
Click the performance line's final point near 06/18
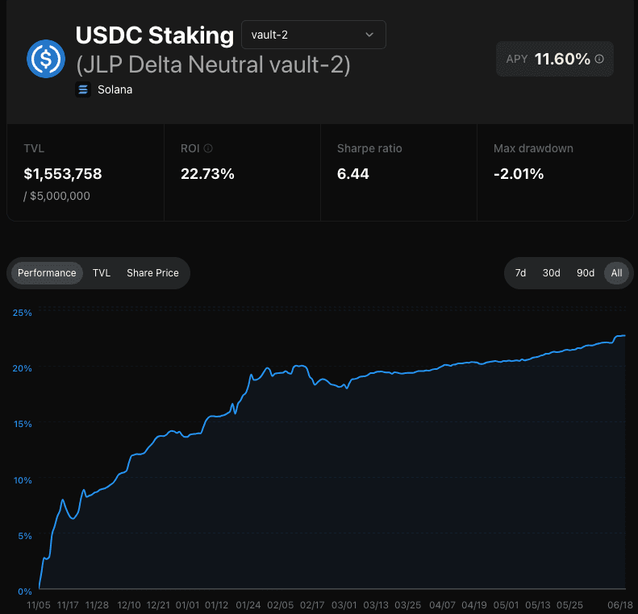pyautogui.click(x=624, y=336)
